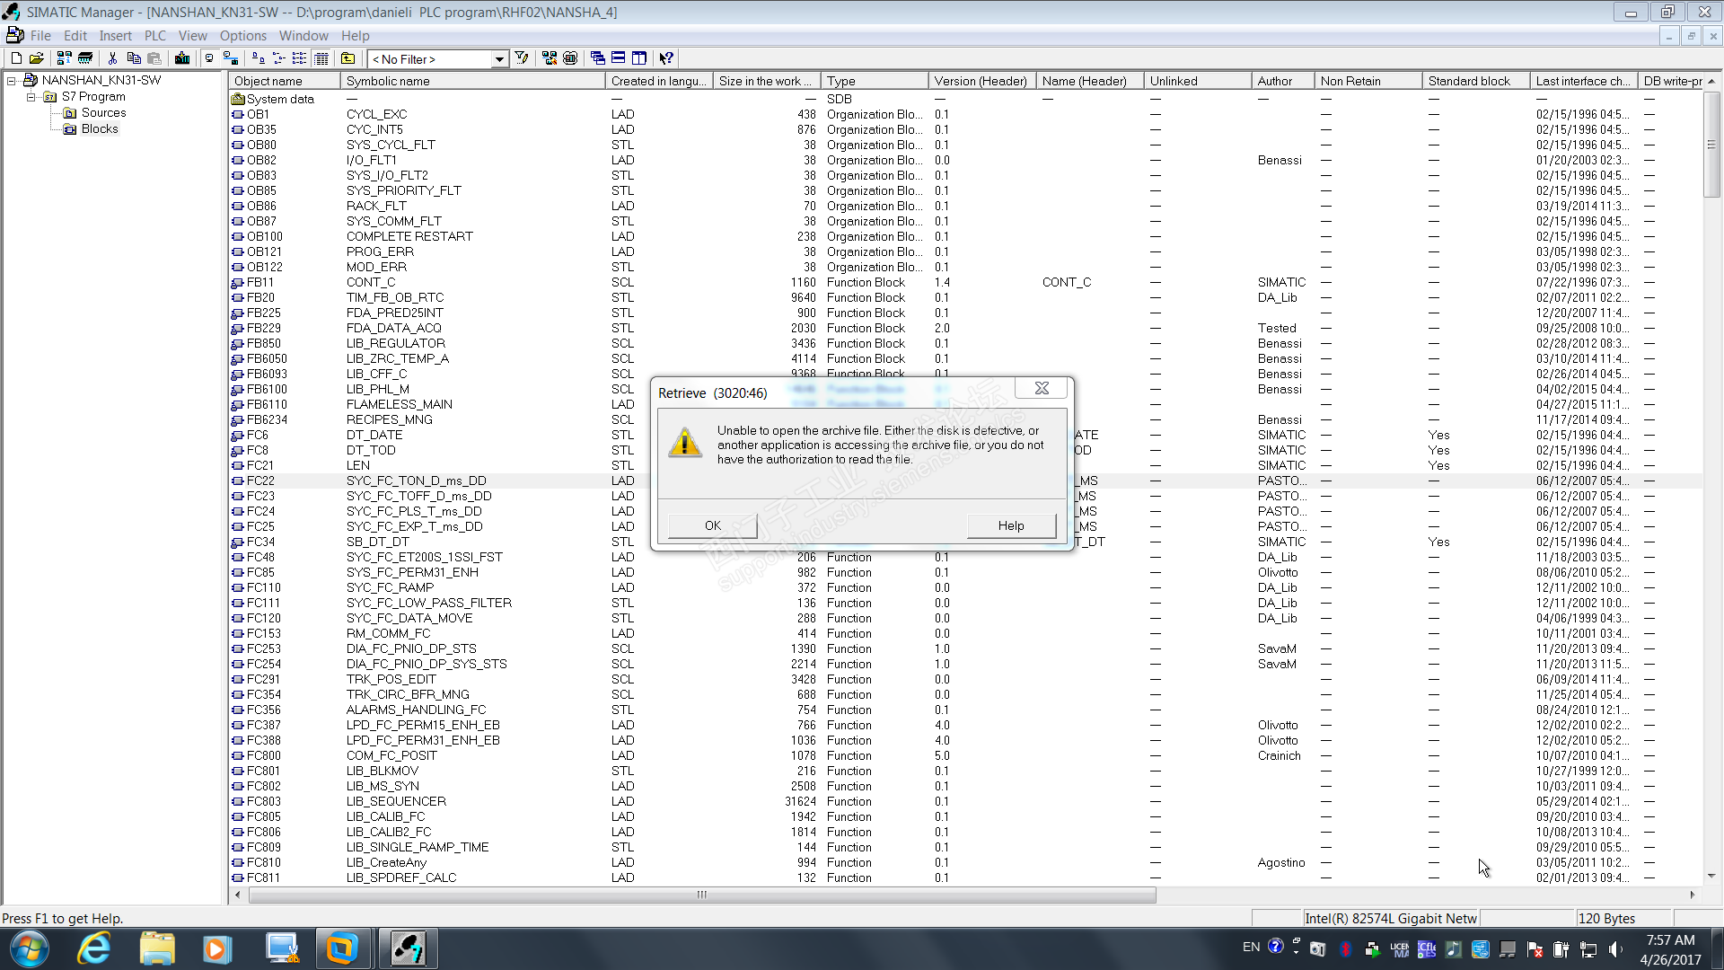
Task: Open the No Filter dropdown
Action: (499, 59)
